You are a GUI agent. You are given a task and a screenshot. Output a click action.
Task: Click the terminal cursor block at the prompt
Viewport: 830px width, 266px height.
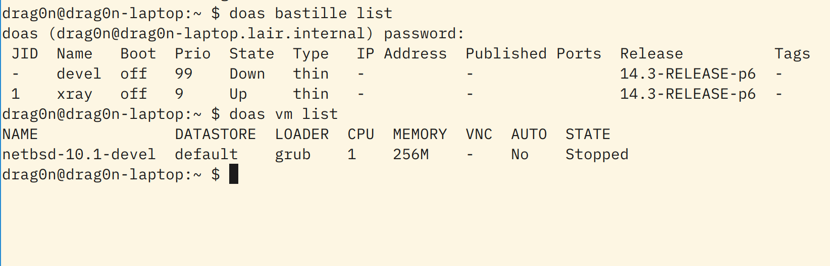(x=233, y=174)
